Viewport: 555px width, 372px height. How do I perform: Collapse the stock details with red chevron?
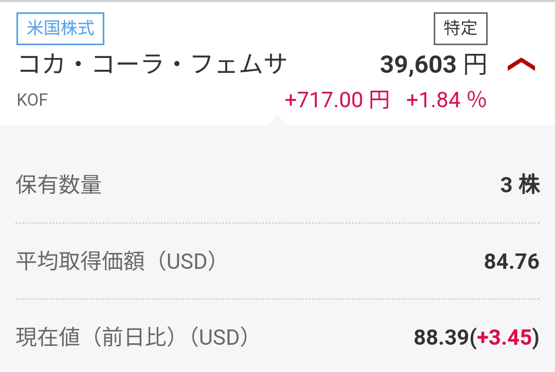tap(521, 65)
